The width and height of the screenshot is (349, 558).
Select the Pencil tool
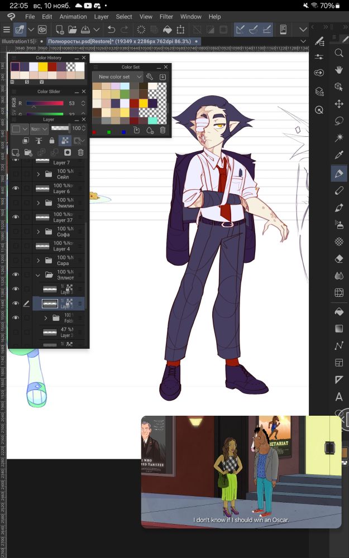pyautogui.click(x=339, y=190)
